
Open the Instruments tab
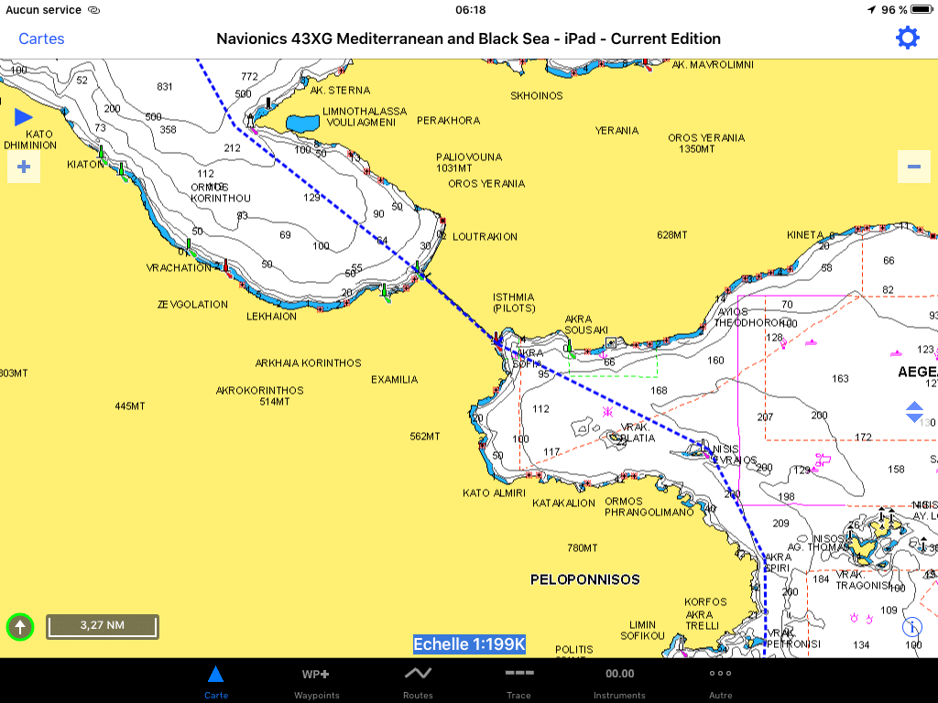620,681
